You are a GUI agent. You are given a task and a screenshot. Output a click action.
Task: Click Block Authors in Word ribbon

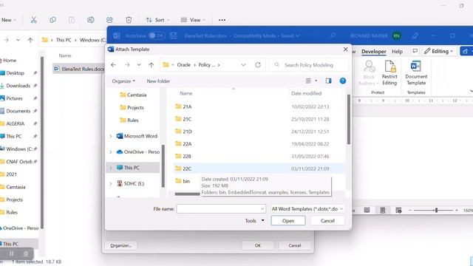tap(369, 73)
